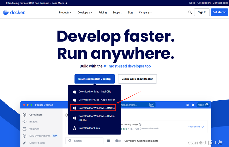The height and width of the screenshot is (147, 229).
Task: Click the Containers cube icon in the sidebar
Action: (25, 115)
